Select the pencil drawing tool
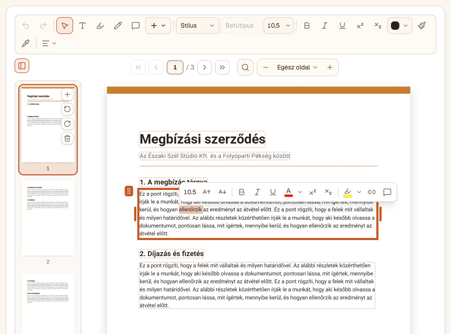Viewport: 451px width, 334px height. coord(118,26)
